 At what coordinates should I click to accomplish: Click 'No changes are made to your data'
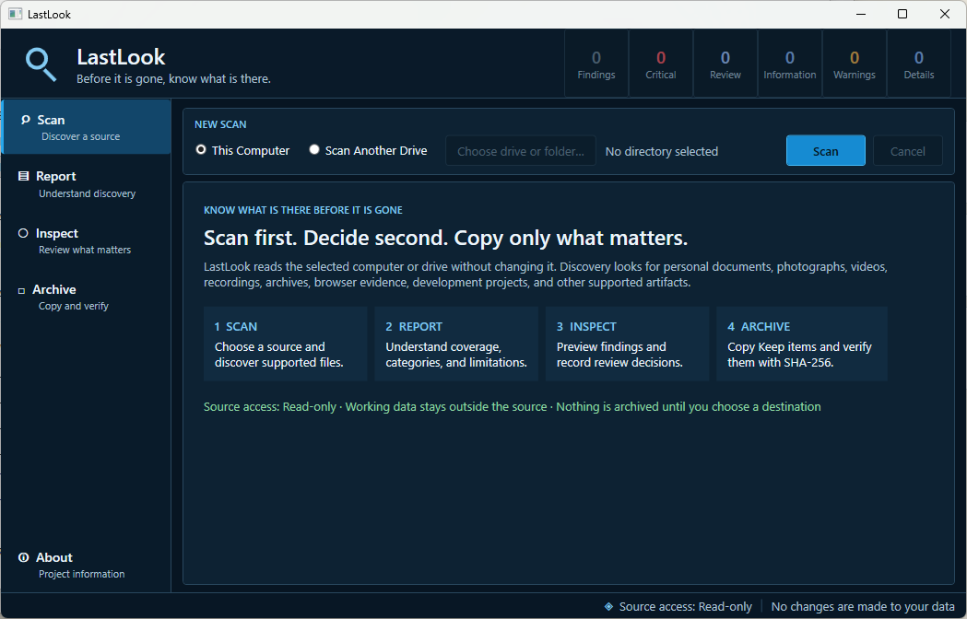(x=863, y=607)
